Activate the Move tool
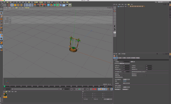This screenshot has width=171, height=104. 12,5
